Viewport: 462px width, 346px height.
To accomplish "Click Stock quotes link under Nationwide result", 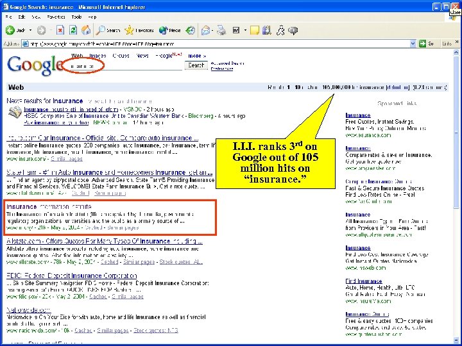I will 155,331.
